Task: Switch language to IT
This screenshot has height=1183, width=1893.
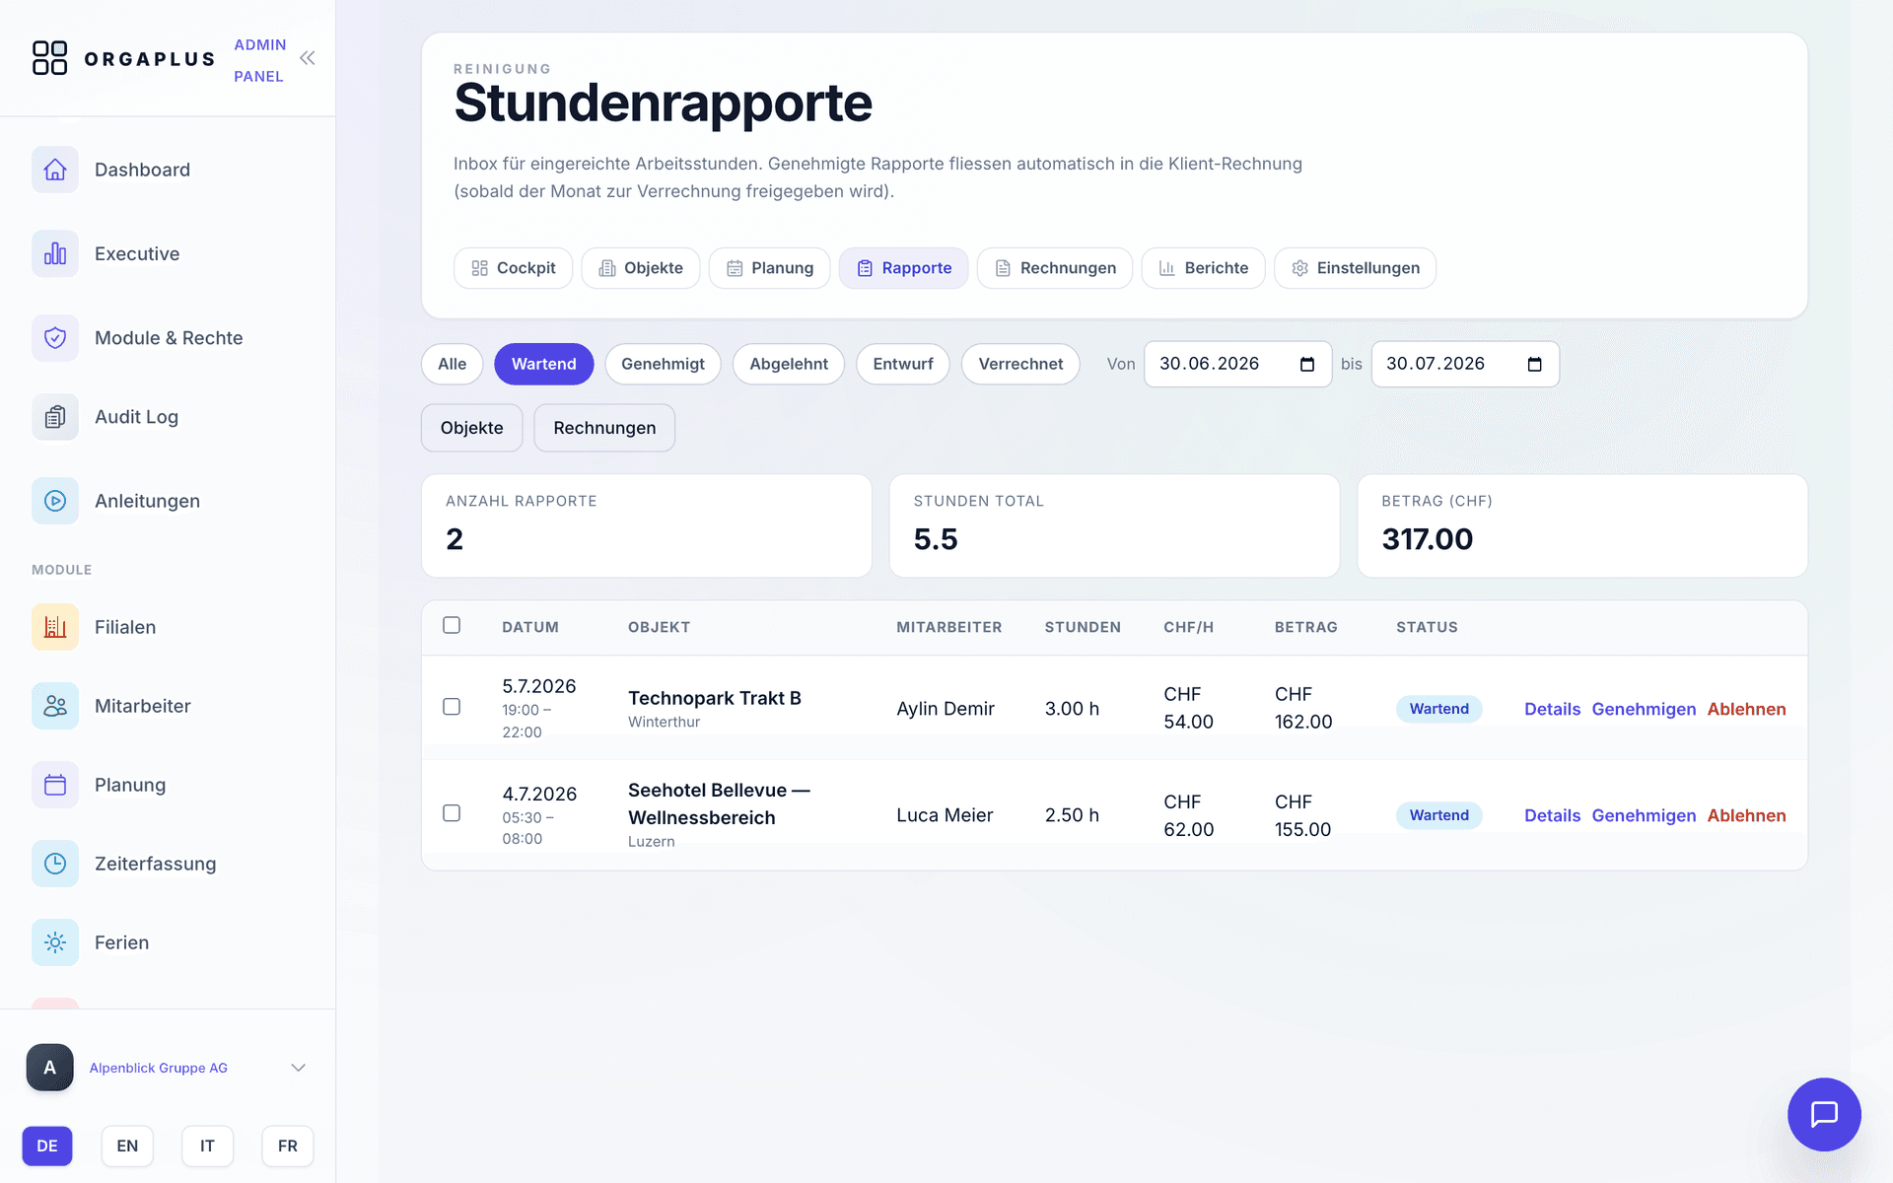Action: (x=207, y=1146)
